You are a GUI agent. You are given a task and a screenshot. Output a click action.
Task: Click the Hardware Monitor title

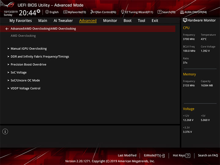(x=202, y=20)
